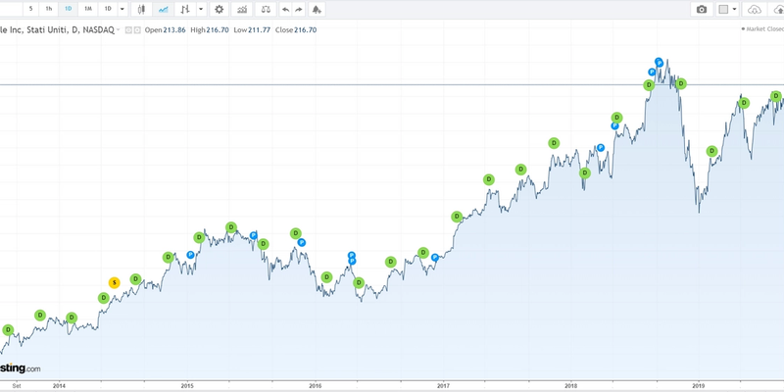Select the horizontal price line across the chart
The image size is (784, 392).
click(x=392, y=84)
